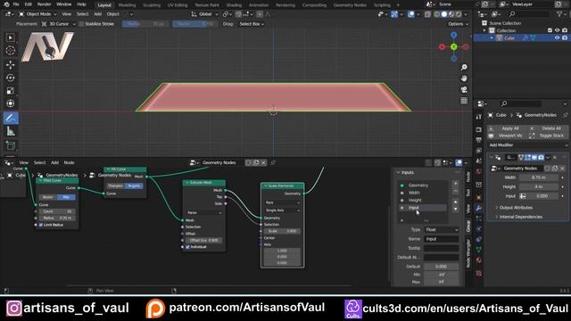Toggle Cube render camera icon in outliner
Screen dimensions: 571x321
(x=565, y=37)
